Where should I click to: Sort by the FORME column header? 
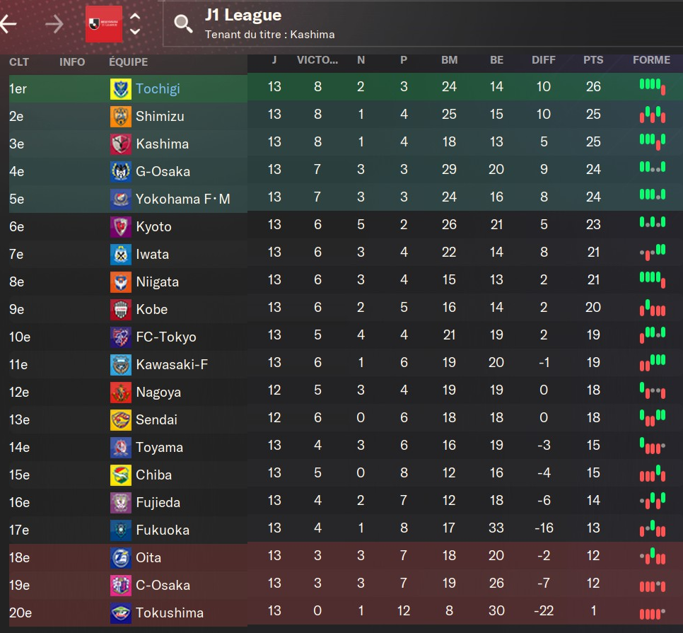click(651, 60)
